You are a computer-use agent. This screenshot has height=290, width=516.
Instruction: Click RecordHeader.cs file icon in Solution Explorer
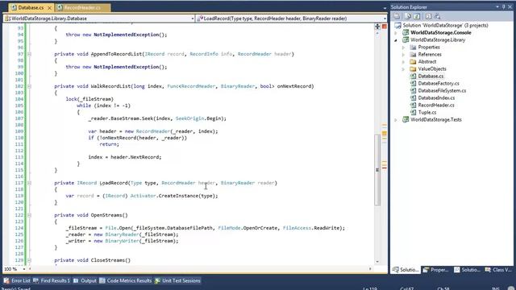tap(413, 105)
